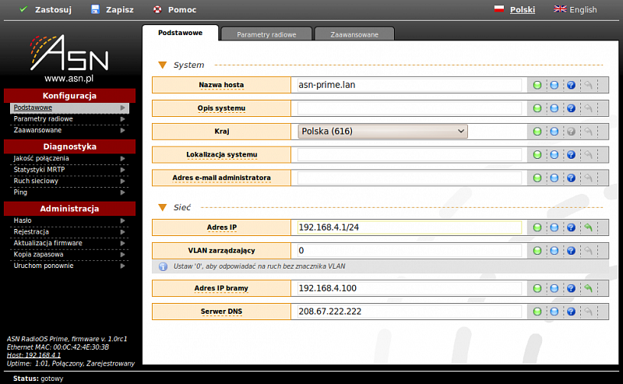This screenshot has width=623, height=384.
Task: Click the green apply icon in the Opis systemu row
Action: click(x=537, y=108)
